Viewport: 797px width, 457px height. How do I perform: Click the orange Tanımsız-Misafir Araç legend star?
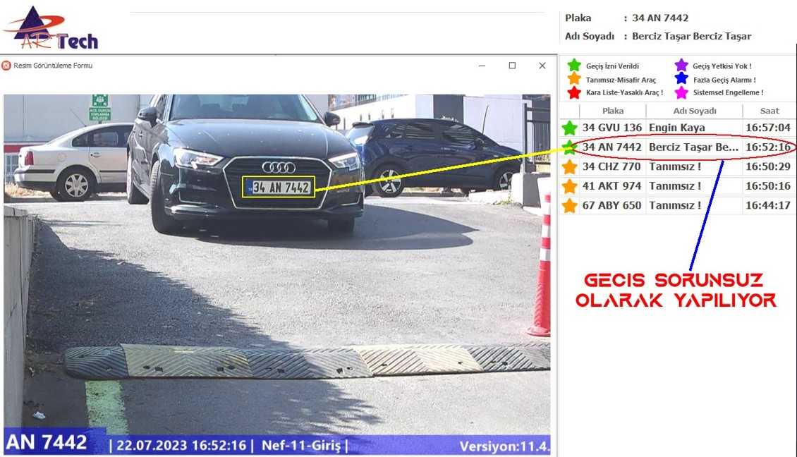574,79
